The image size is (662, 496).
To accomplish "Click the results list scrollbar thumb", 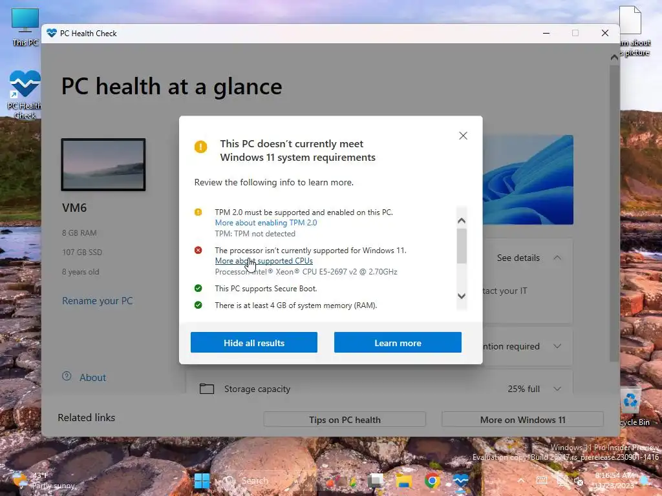I will (462, 246).
